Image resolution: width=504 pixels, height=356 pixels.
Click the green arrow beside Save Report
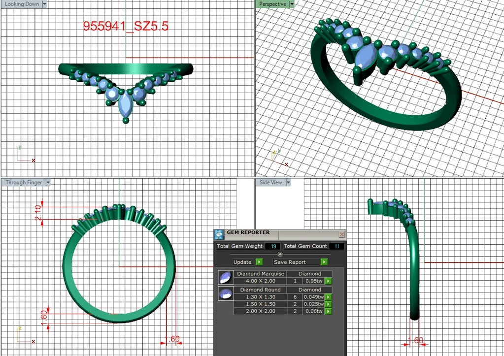coord(324,262)
